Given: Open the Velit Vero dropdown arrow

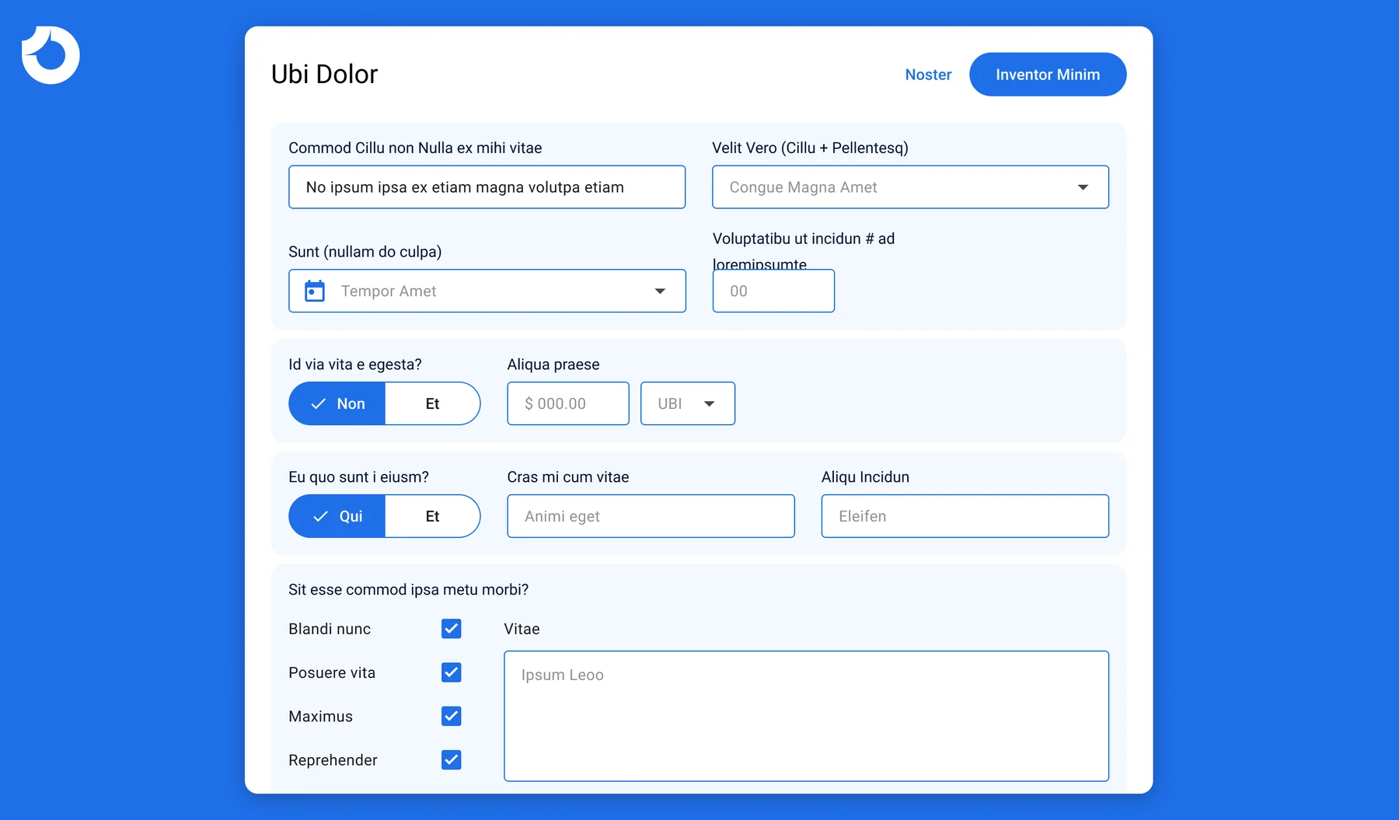Looking at the screenshot, I should pyautogui.click(x=1083, y=187).
